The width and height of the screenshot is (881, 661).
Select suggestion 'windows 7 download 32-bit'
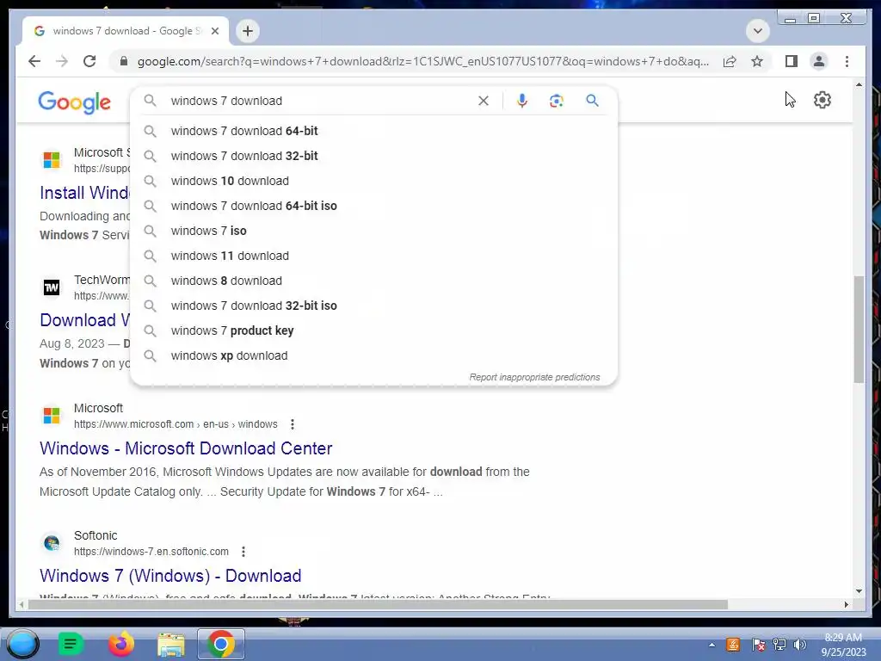point(373,156)
